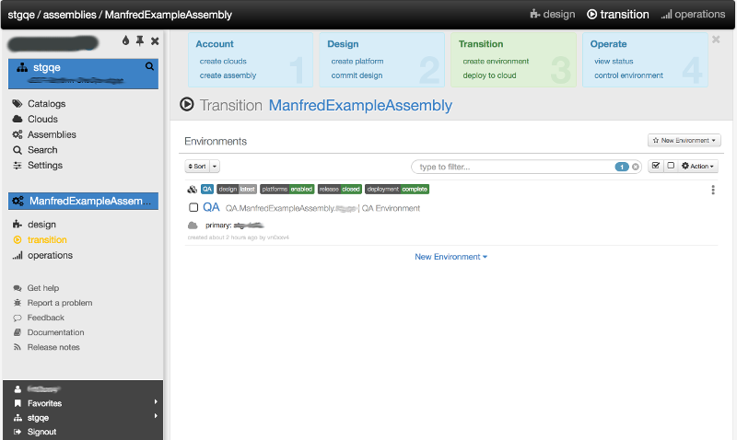
Task: Open the three-dot menu for the QA environment
Action: pyautogui.click(x=713, y=190)
